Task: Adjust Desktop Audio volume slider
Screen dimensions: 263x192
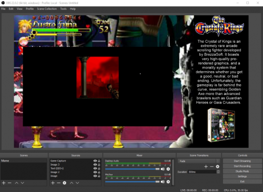Action: coord(132,169)
